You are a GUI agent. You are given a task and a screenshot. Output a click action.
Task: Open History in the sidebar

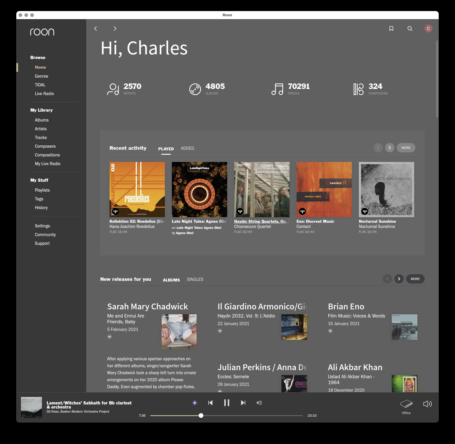41,208
